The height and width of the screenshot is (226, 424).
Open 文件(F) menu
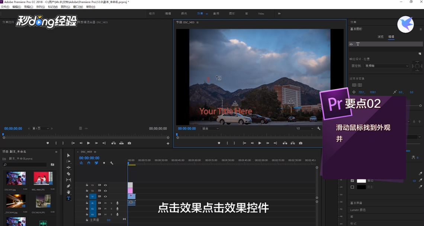pyautogui.click(x=5, y=7)
